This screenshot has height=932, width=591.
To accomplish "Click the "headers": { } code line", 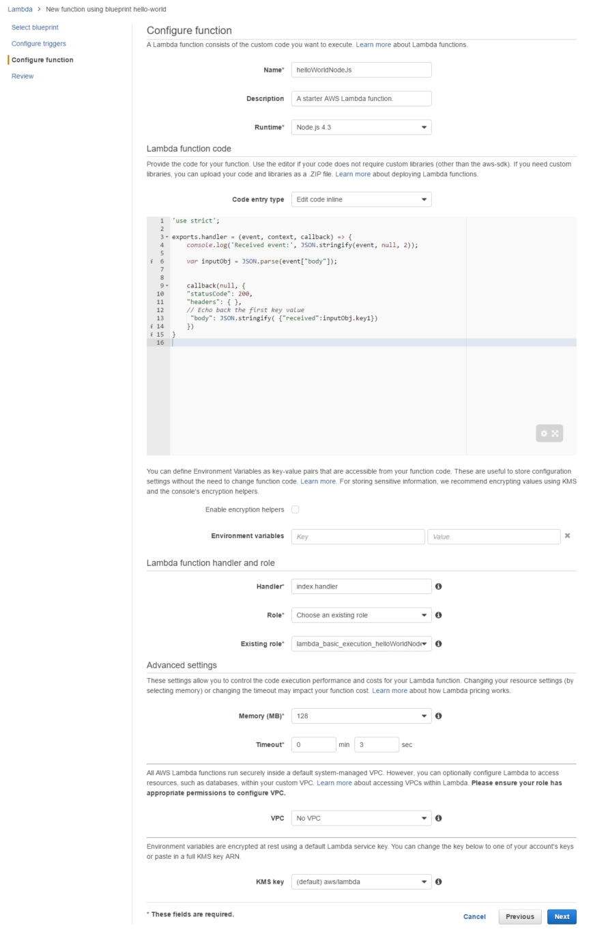I will [214, 302].
